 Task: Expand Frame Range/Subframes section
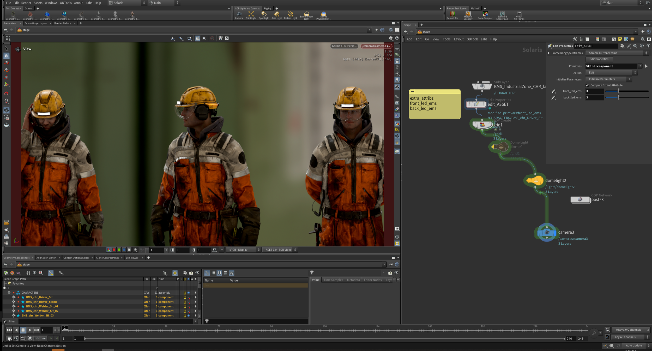pos(549,53)
